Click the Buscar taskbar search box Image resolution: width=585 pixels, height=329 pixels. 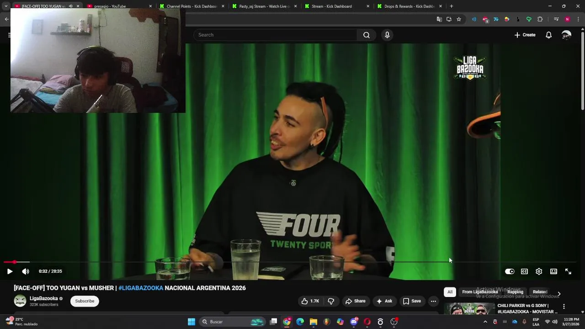[x=233, y=322]
